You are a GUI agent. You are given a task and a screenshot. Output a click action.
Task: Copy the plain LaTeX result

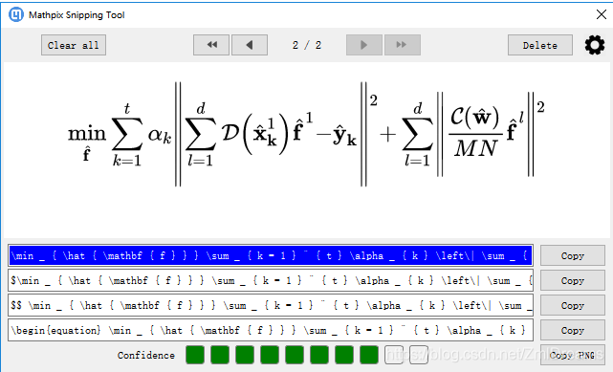573,256
